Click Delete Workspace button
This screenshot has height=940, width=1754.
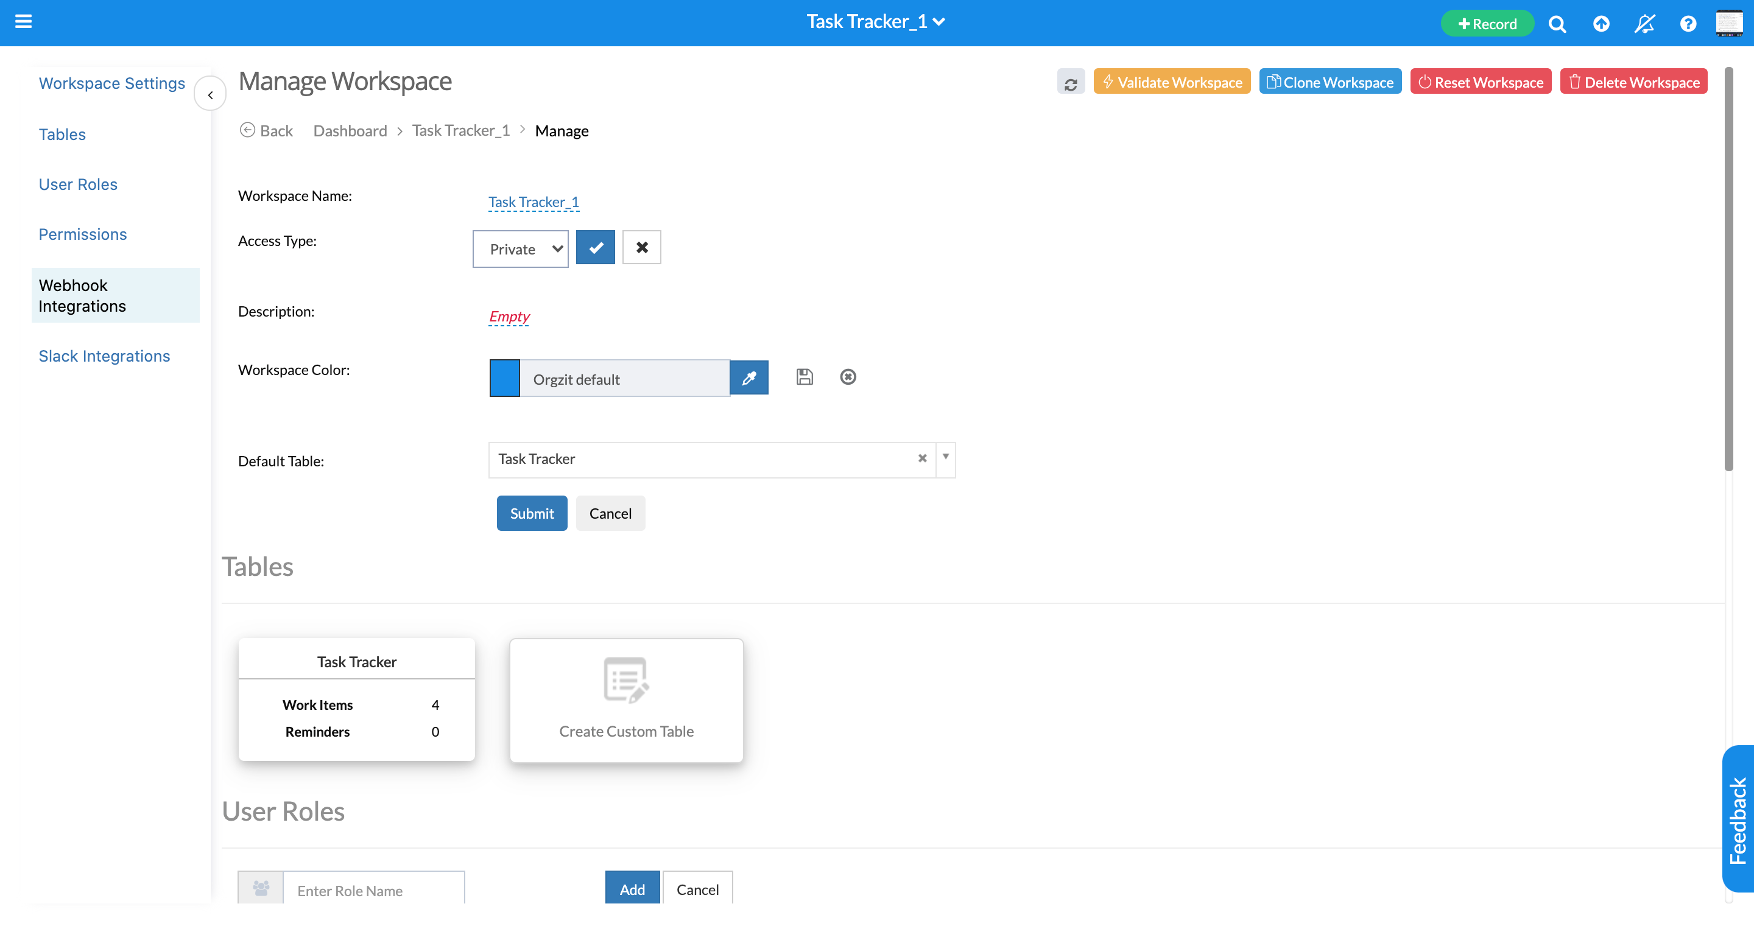pos(1633,82)
